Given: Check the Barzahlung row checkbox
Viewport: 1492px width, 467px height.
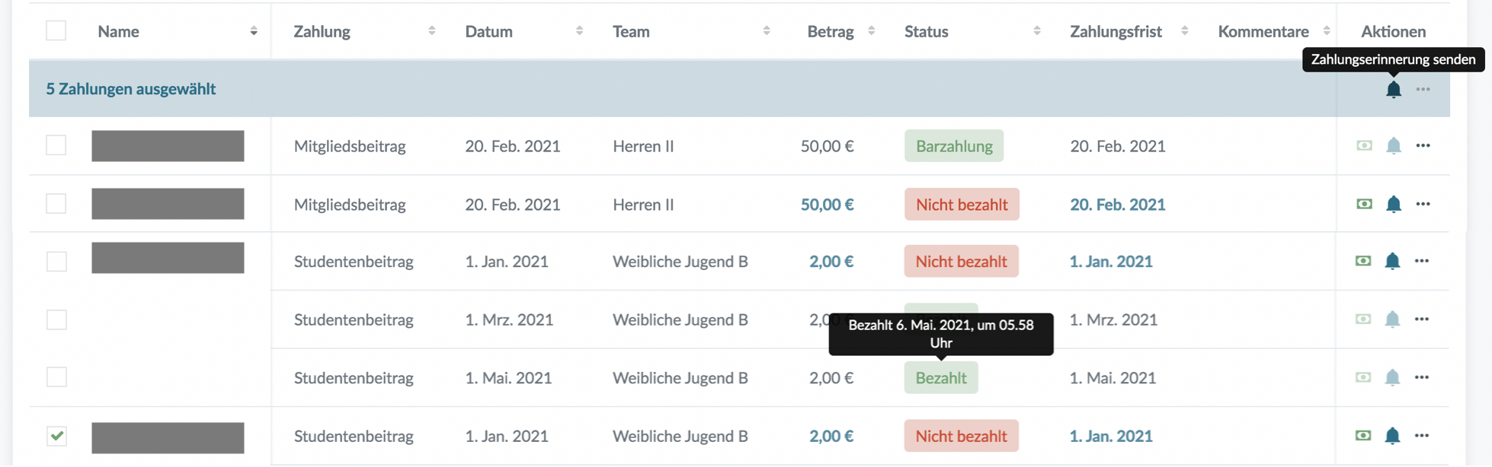Looking at the screenshot, I should coord(56,145).
